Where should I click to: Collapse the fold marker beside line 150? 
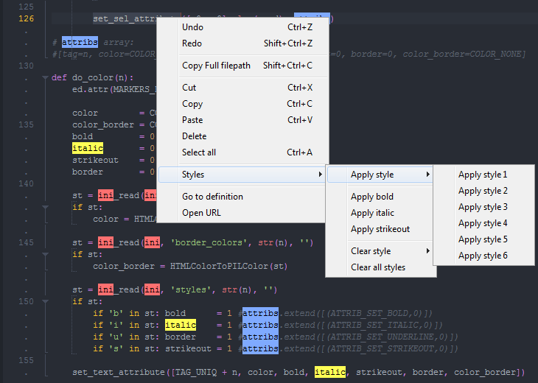pos(44,302)
